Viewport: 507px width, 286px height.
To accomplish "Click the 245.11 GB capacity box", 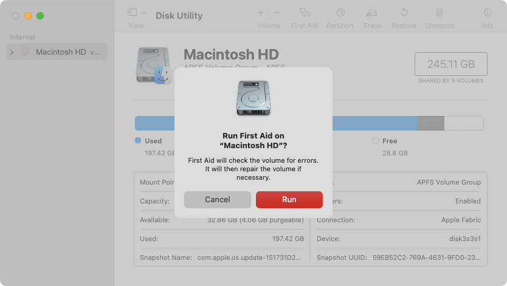I will pos(450,64).
